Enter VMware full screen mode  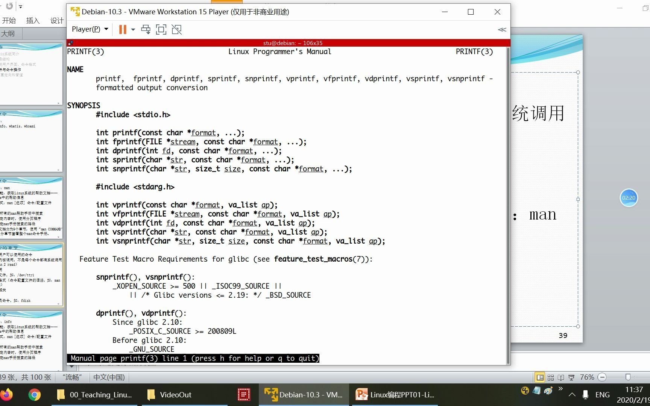(x=161, y=29)
